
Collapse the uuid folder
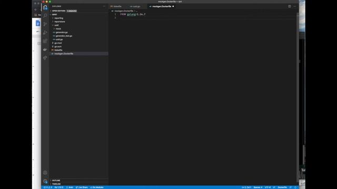[x=56, y=25]
